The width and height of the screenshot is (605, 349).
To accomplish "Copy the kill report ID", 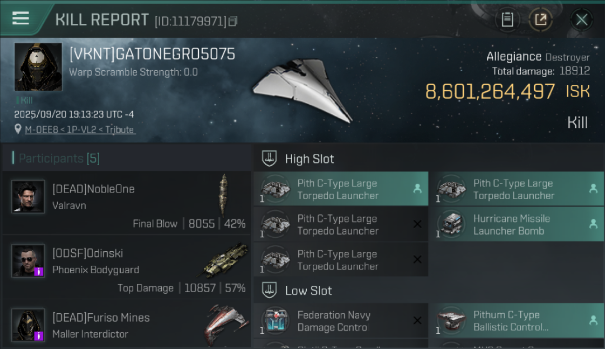I will pyautogui.click(x=233, y=21).
